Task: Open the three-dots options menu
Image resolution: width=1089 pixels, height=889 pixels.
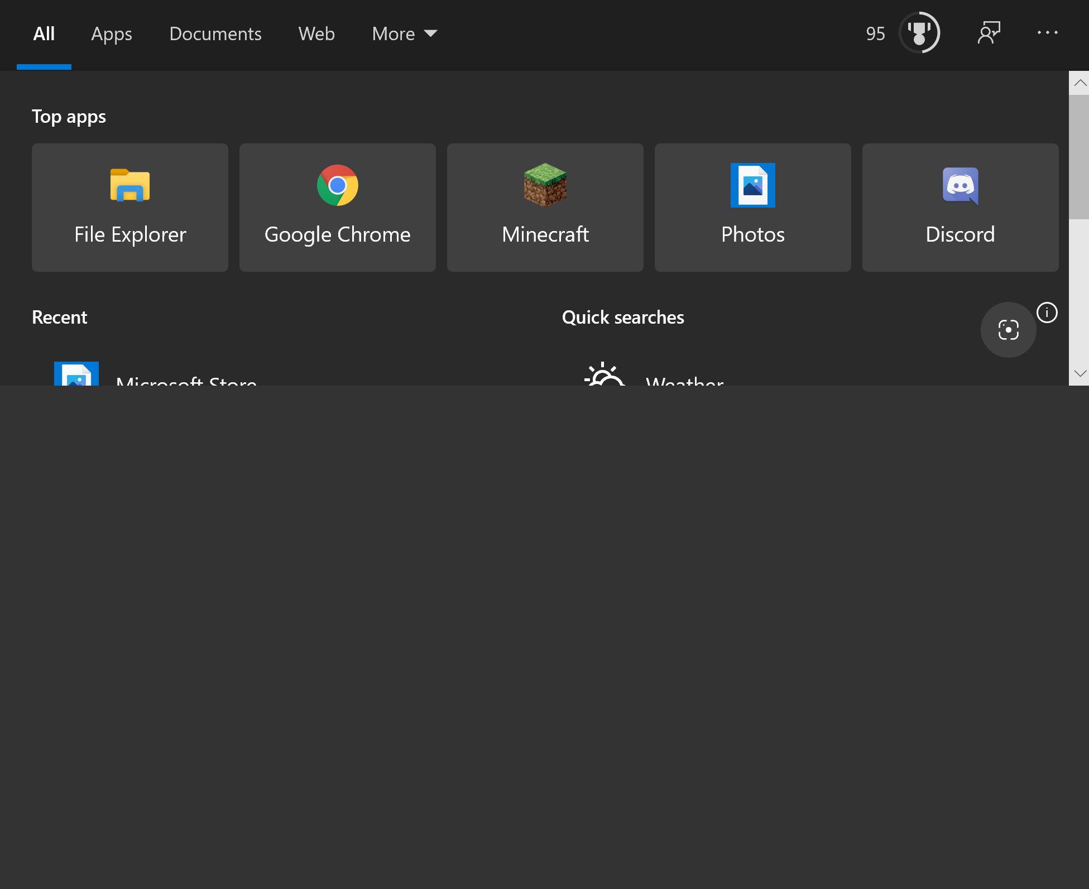Action: click(1047, 33)
